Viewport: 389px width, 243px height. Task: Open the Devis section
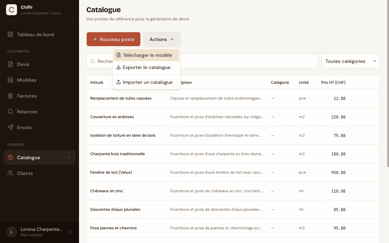(x=40, y=64)
